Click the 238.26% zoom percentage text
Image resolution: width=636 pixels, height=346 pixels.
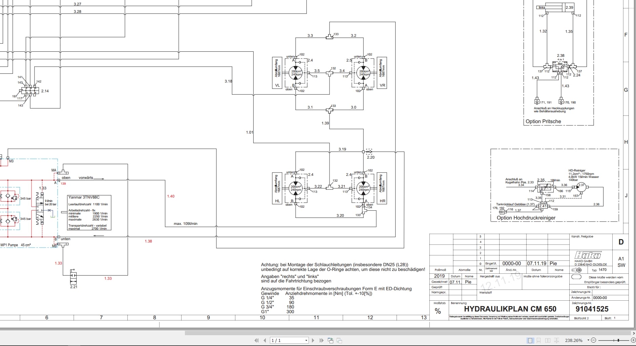tap(574, 340)
